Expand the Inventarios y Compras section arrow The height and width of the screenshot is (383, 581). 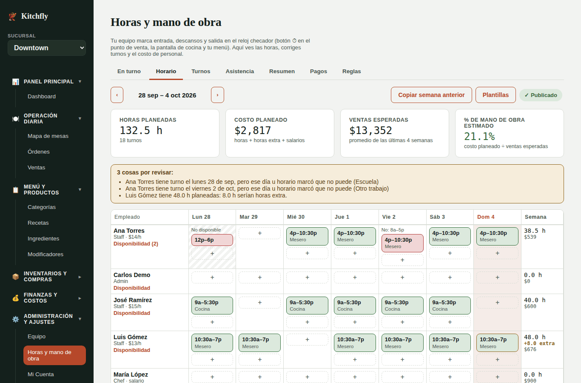80,277
